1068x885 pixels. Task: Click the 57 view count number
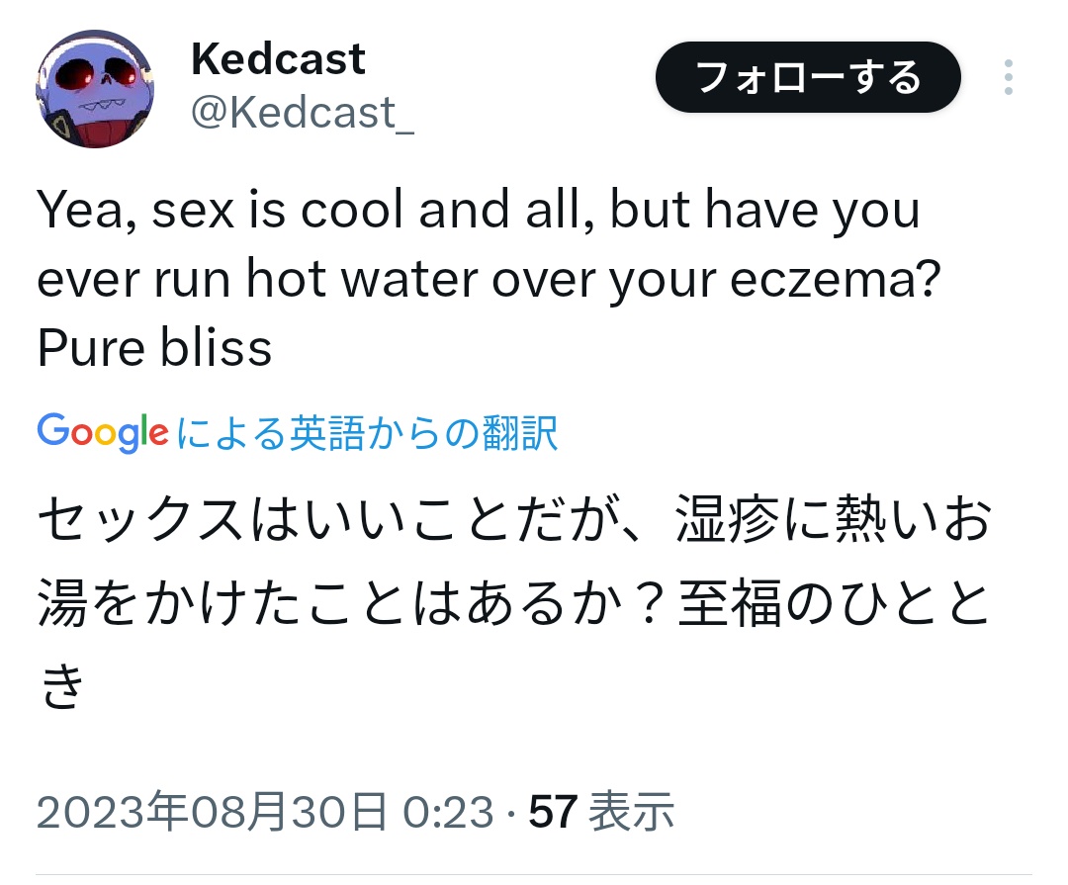point(553,813)
